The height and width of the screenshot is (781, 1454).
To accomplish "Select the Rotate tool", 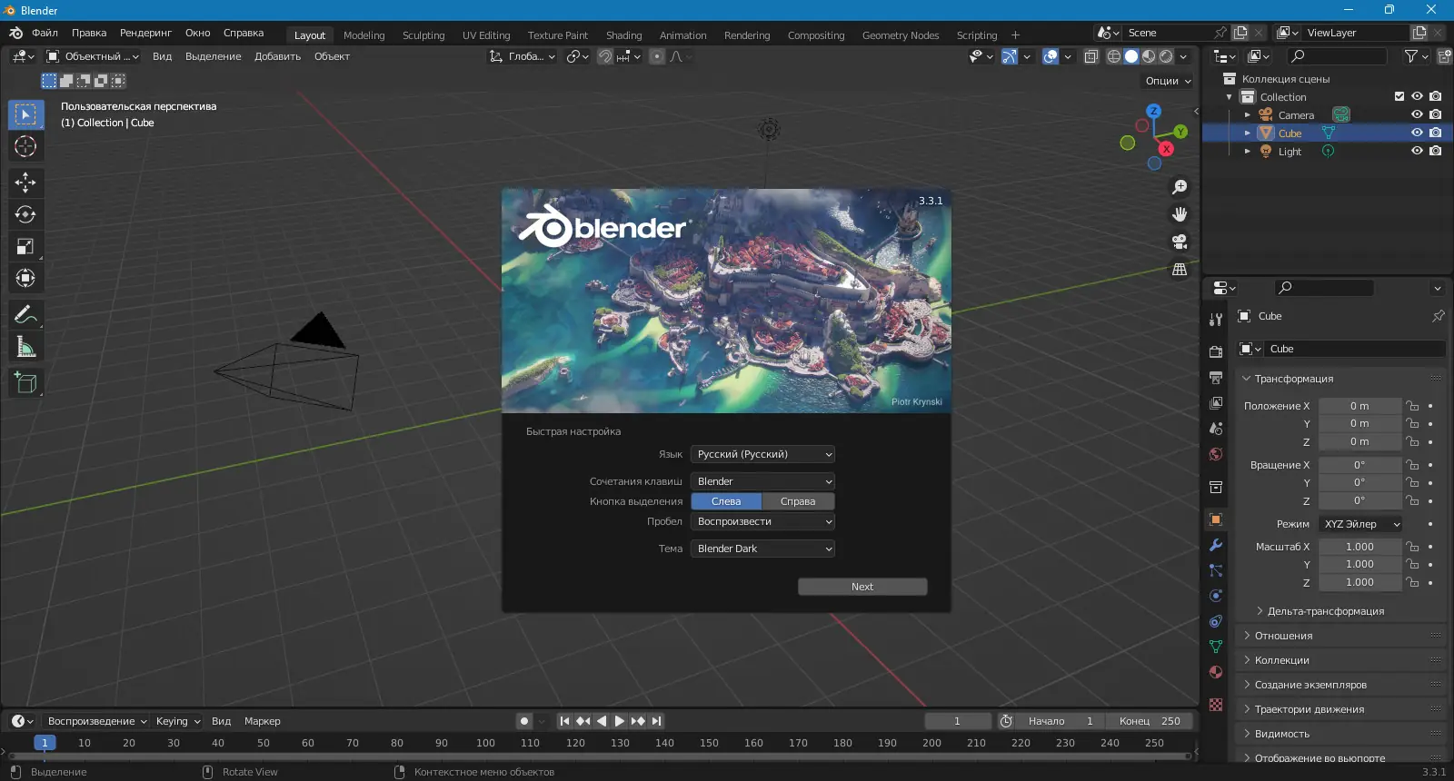I will (x=25, y=214).
